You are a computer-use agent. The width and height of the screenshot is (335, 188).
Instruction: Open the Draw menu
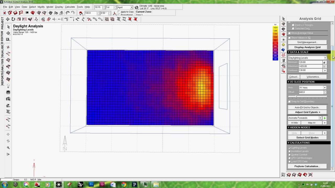[x=24, y=7]
